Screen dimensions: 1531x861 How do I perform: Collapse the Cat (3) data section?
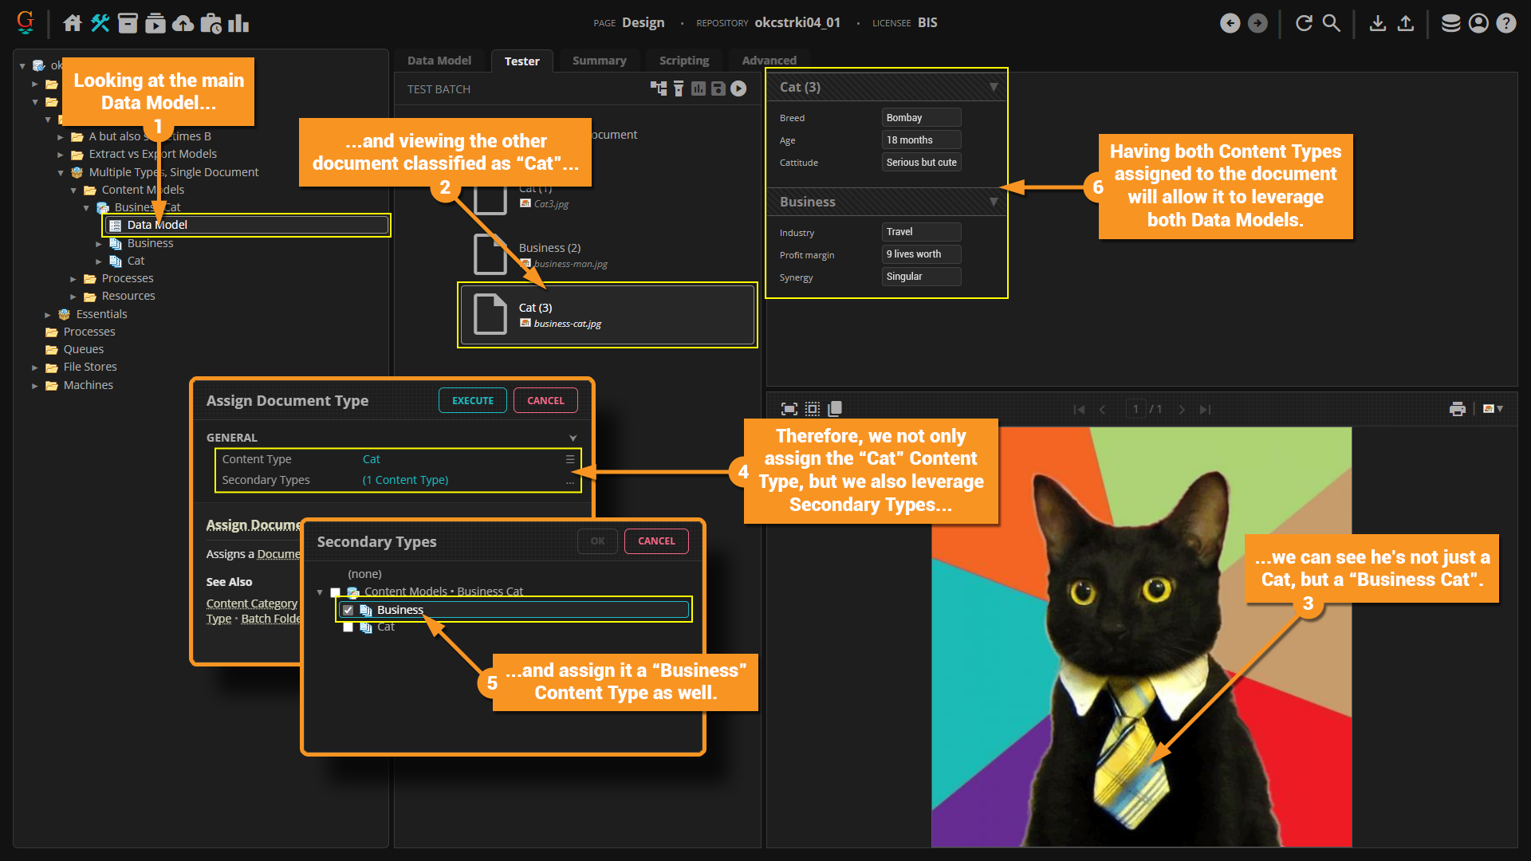994,87
